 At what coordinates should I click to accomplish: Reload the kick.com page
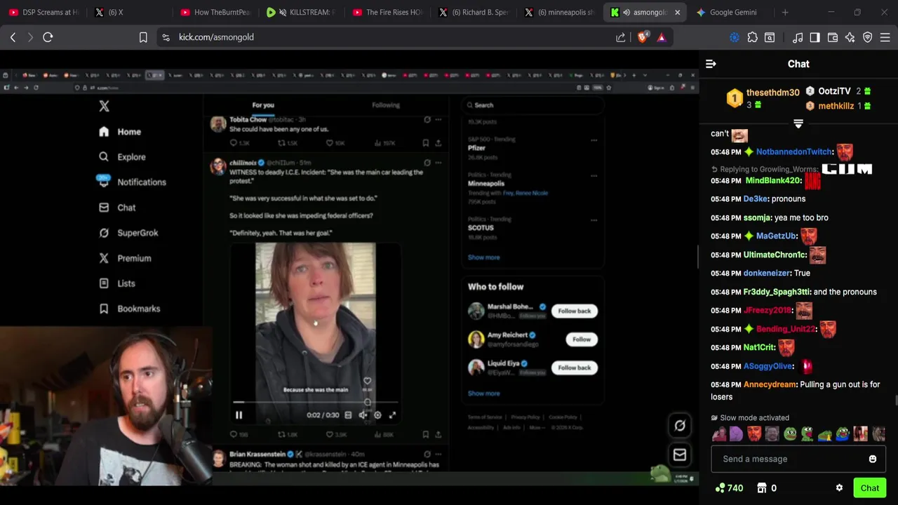tap(48, 37)
